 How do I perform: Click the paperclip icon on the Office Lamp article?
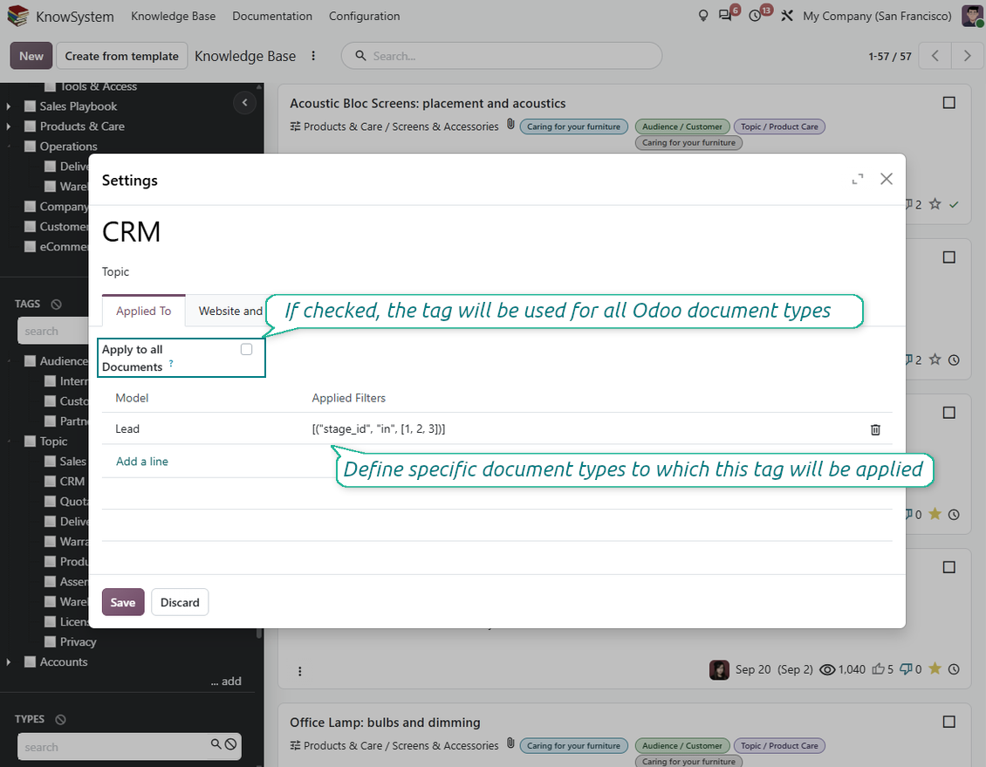[510, 743]
